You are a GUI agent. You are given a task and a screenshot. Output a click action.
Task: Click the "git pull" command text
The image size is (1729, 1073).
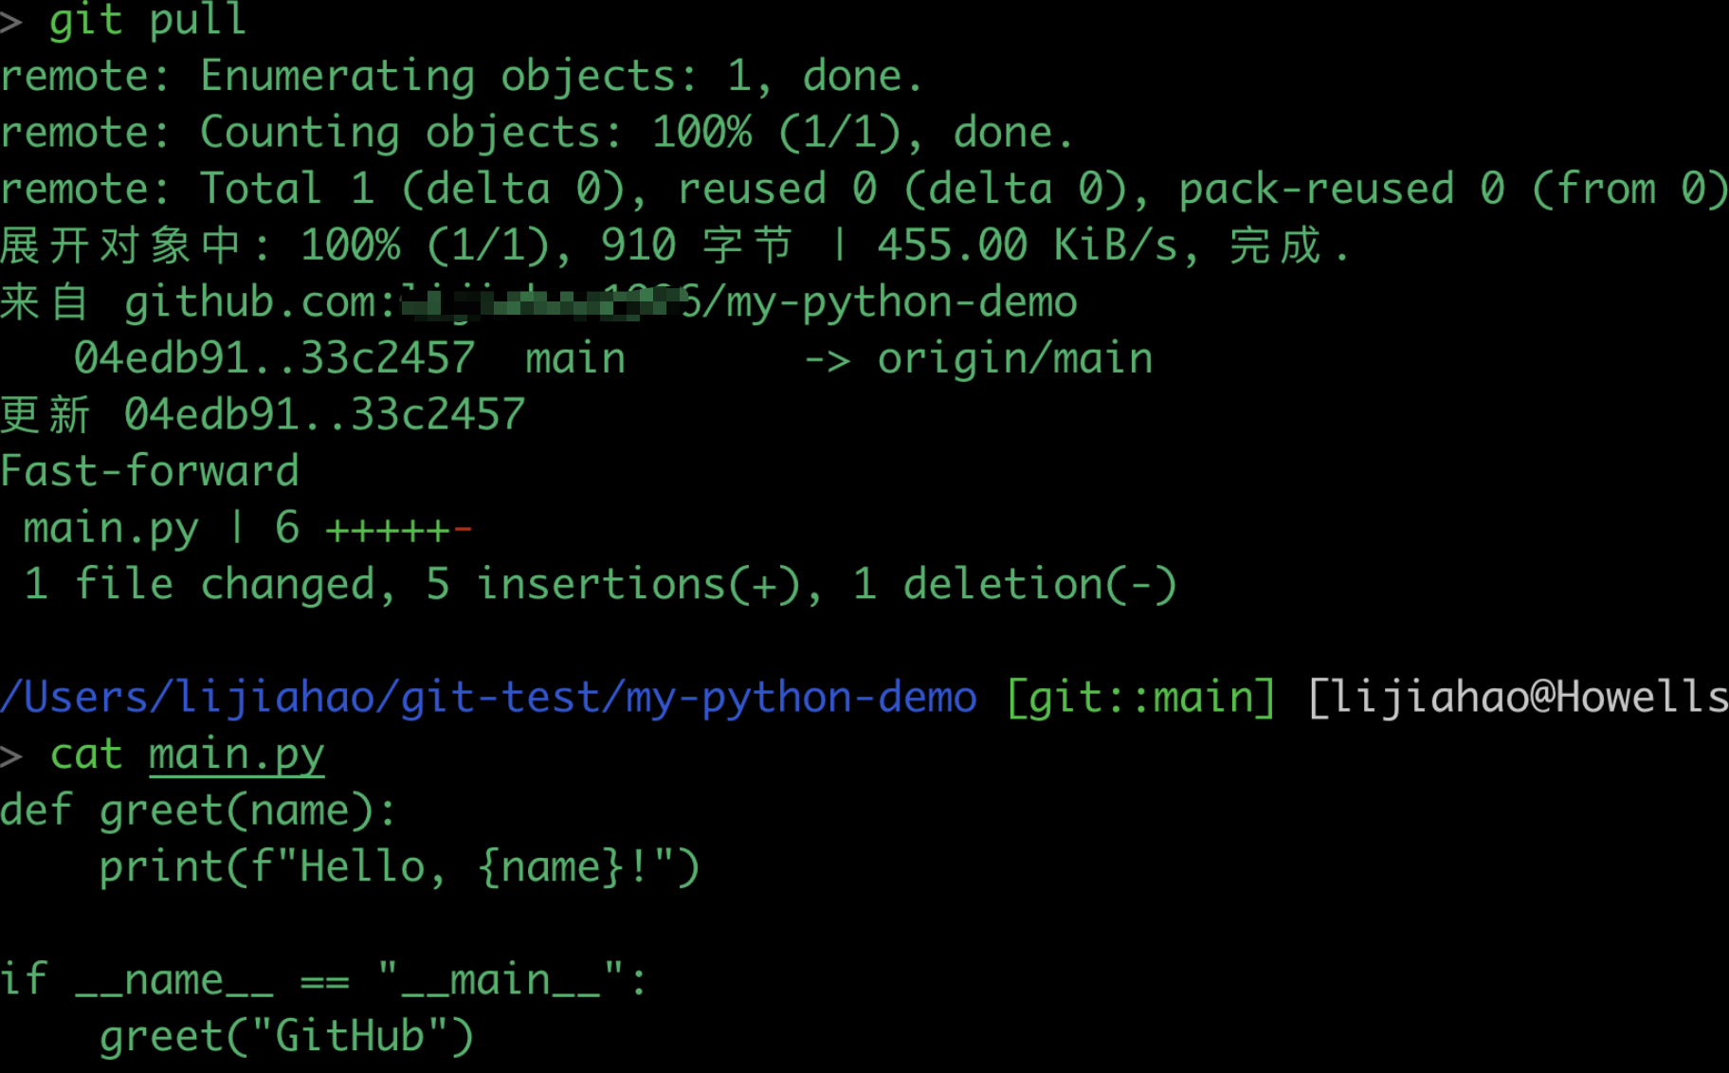point(147,19)
